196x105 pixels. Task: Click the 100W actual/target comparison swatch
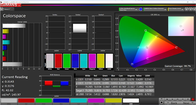coord(109,61)
